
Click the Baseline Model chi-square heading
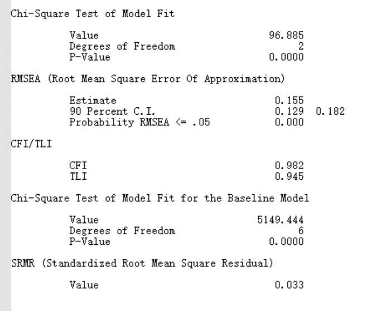[x=160, y=198]
